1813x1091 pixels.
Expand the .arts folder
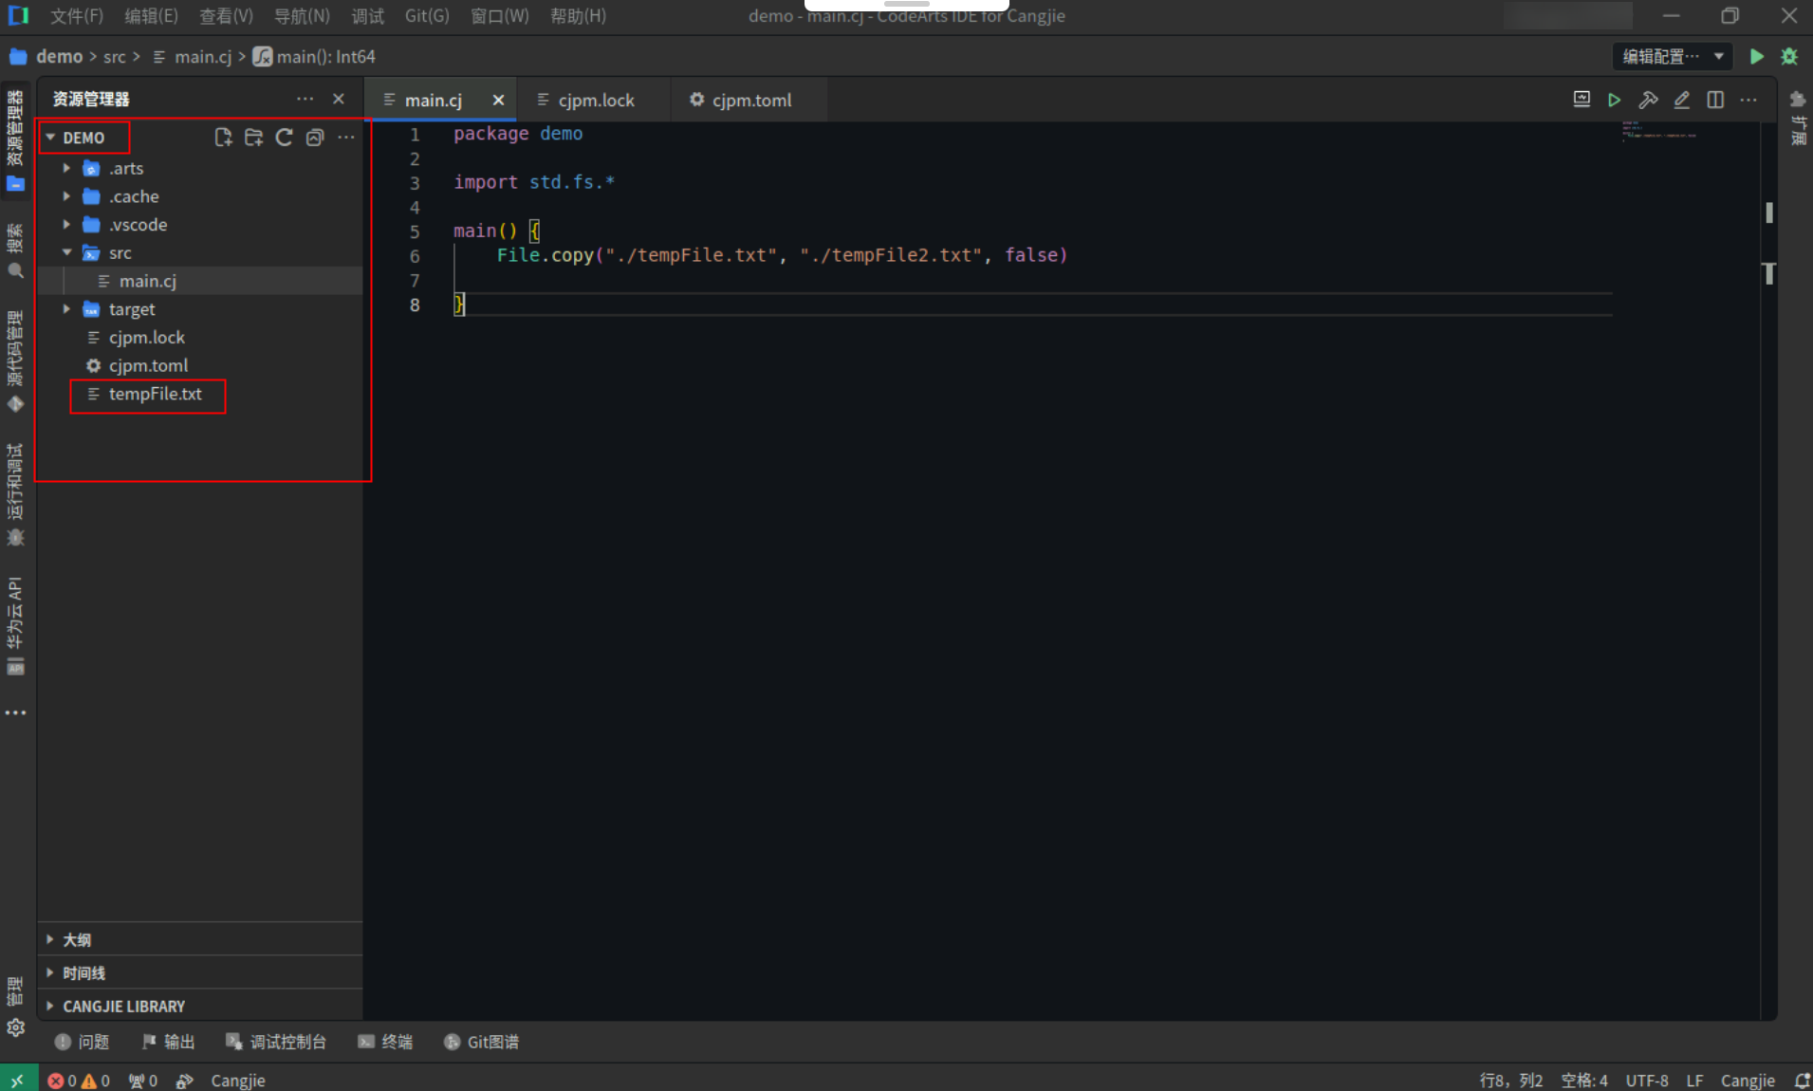(66, 168)
